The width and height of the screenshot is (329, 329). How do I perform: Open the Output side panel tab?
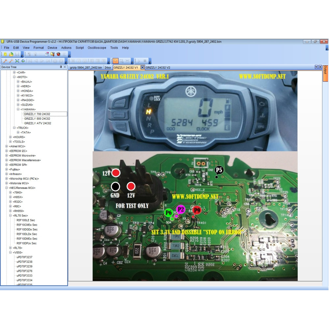325,73
